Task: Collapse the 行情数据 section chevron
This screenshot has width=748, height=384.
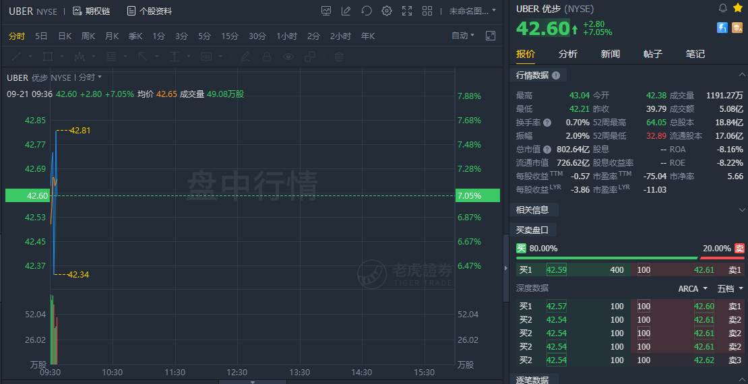Action: pyautogui.click(x=742, y=75)
